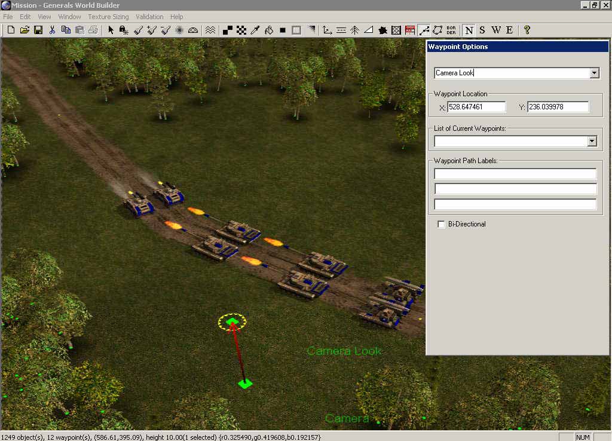Open the Window menu
Image resolution: width=612 pixels, height=441 pixels.
[x=69, y=17]
